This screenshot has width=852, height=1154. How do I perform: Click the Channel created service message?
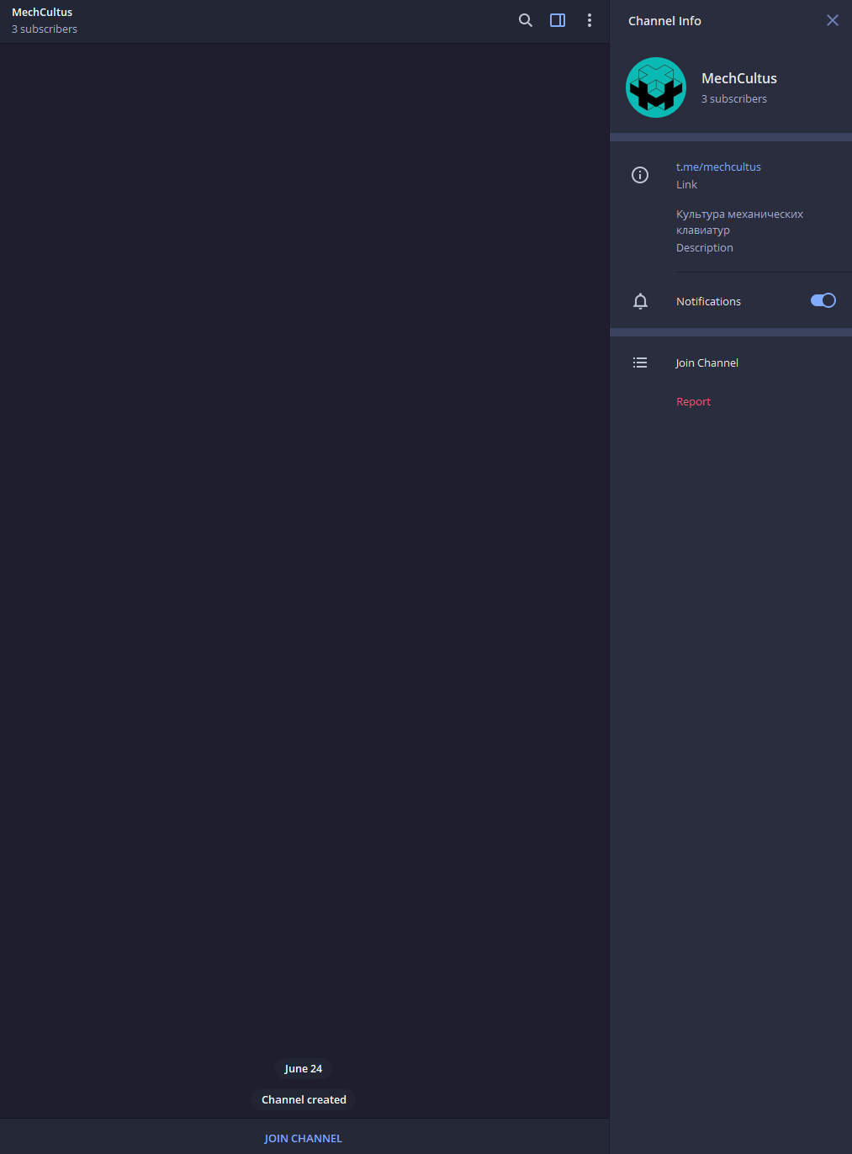304,1099
